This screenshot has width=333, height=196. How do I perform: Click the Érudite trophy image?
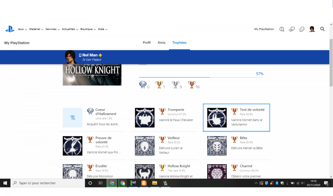pyautogui.click(x=73, y=171)
